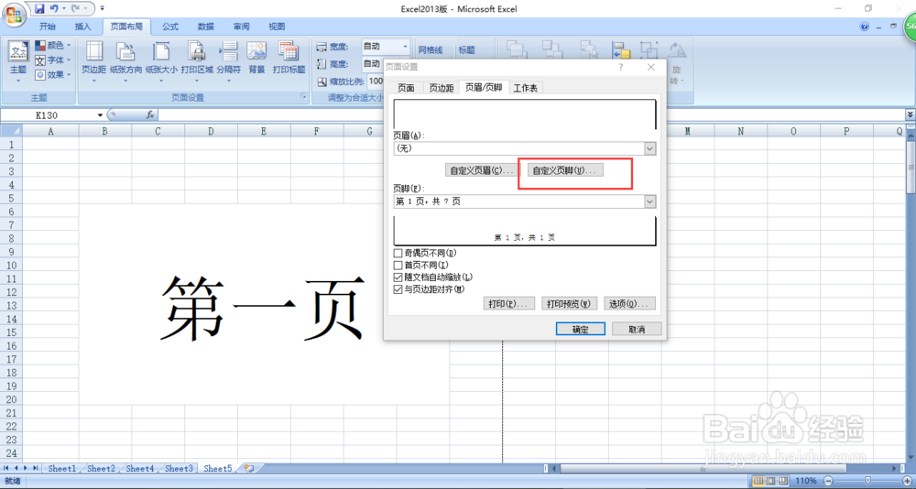Open the 工作表 tab in page setup dialog
The image size is (916, 489).
[525, 88]
